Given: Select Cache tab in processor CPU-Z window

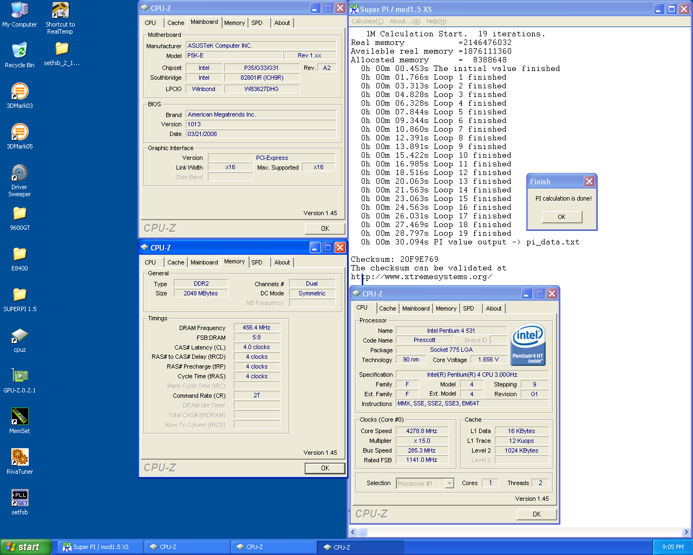Looking at the screenshot, I should 387,308.
